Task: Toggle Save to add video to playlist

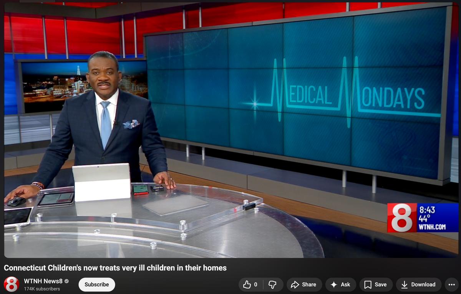Action: (375, 284)
